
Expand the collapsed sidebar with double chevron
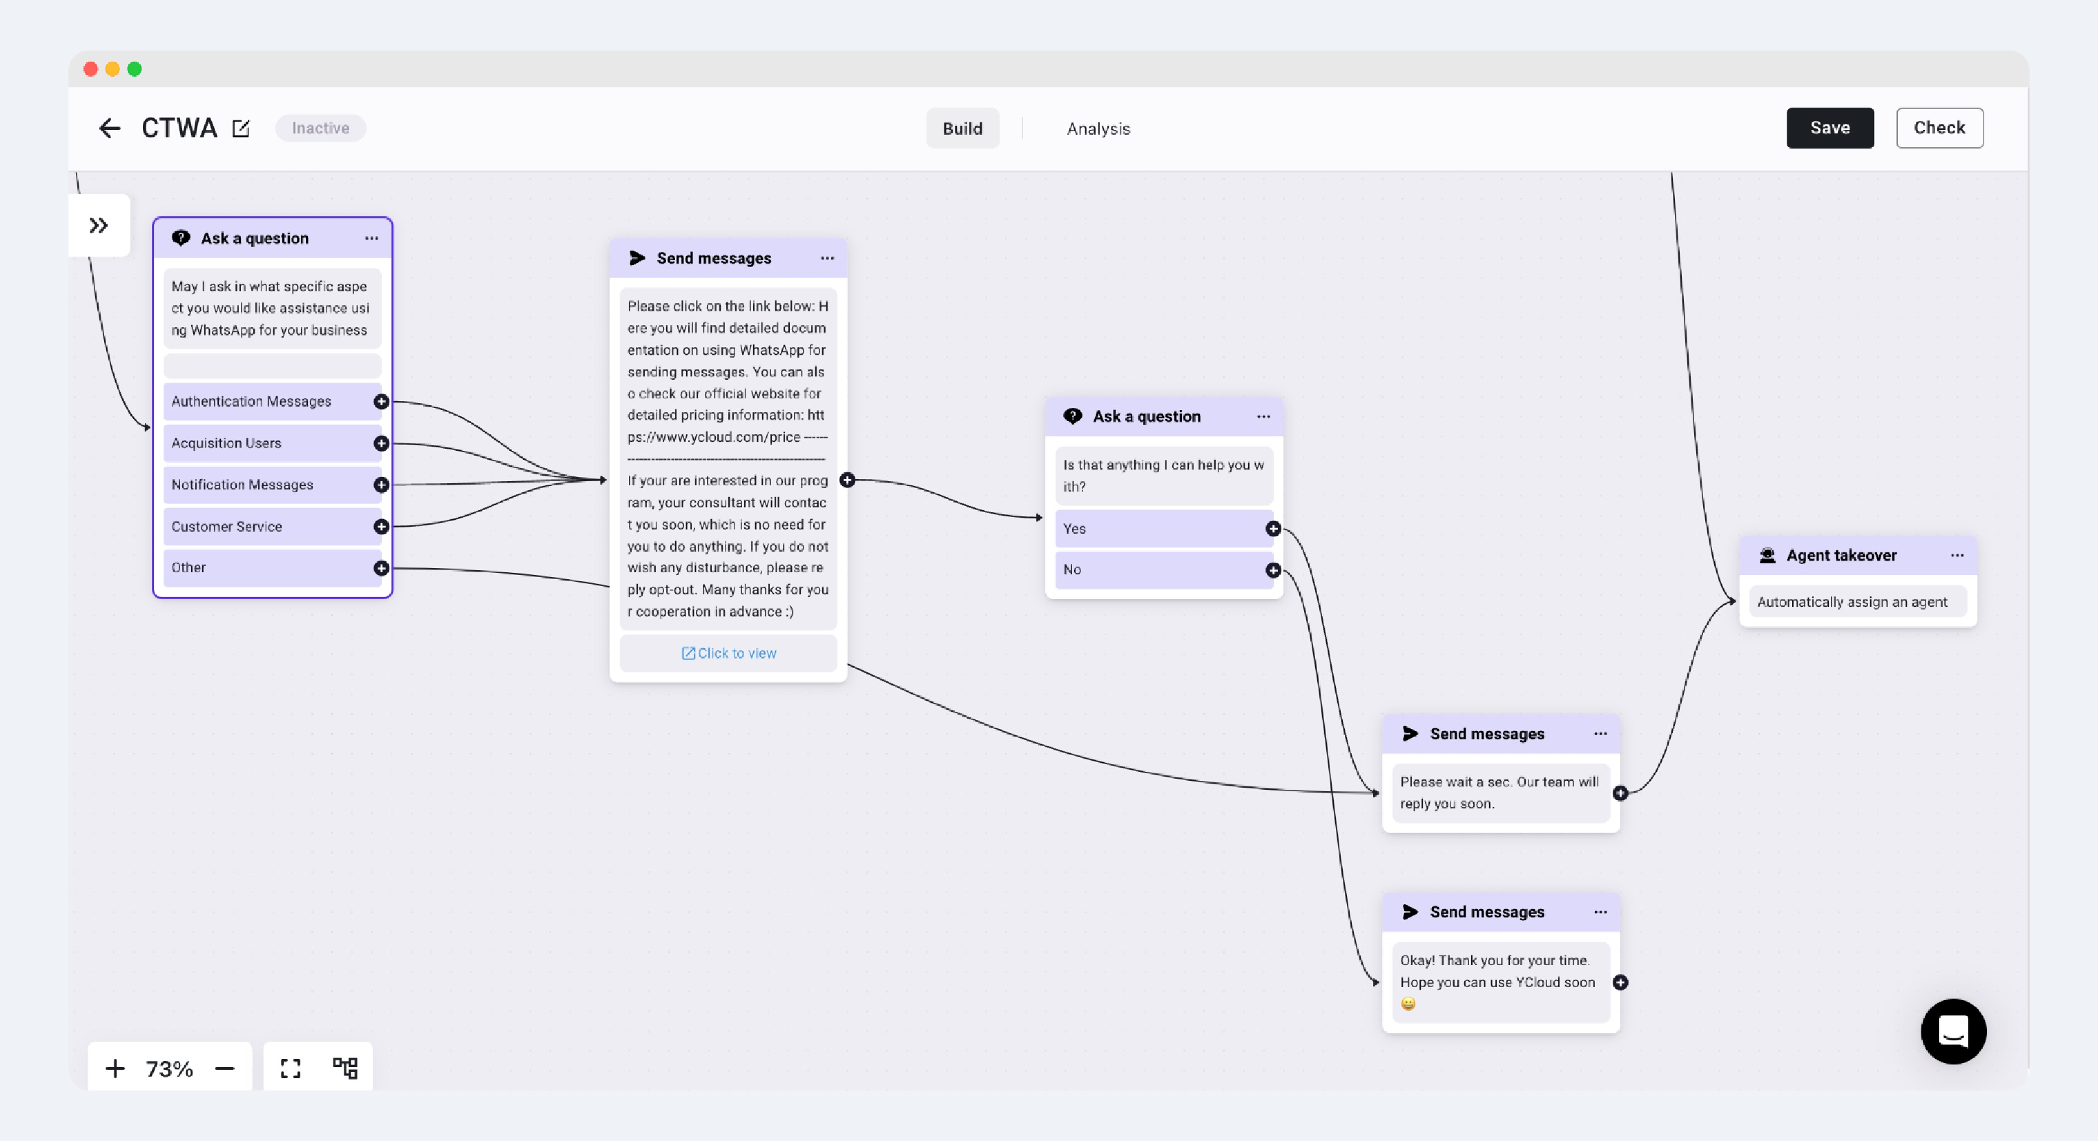click(99, 226)
